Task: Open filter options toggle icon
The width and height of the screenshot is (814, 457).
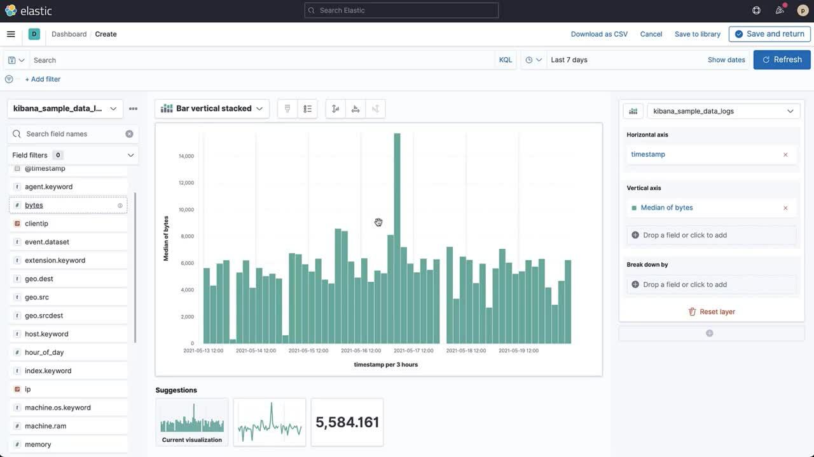Action: [x=9, y=79]
